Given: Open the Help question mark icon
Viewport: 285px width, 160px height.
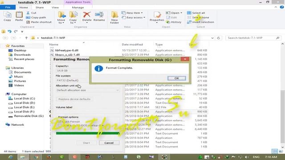Looking at the screenshot, I should (x=282, y=7).
